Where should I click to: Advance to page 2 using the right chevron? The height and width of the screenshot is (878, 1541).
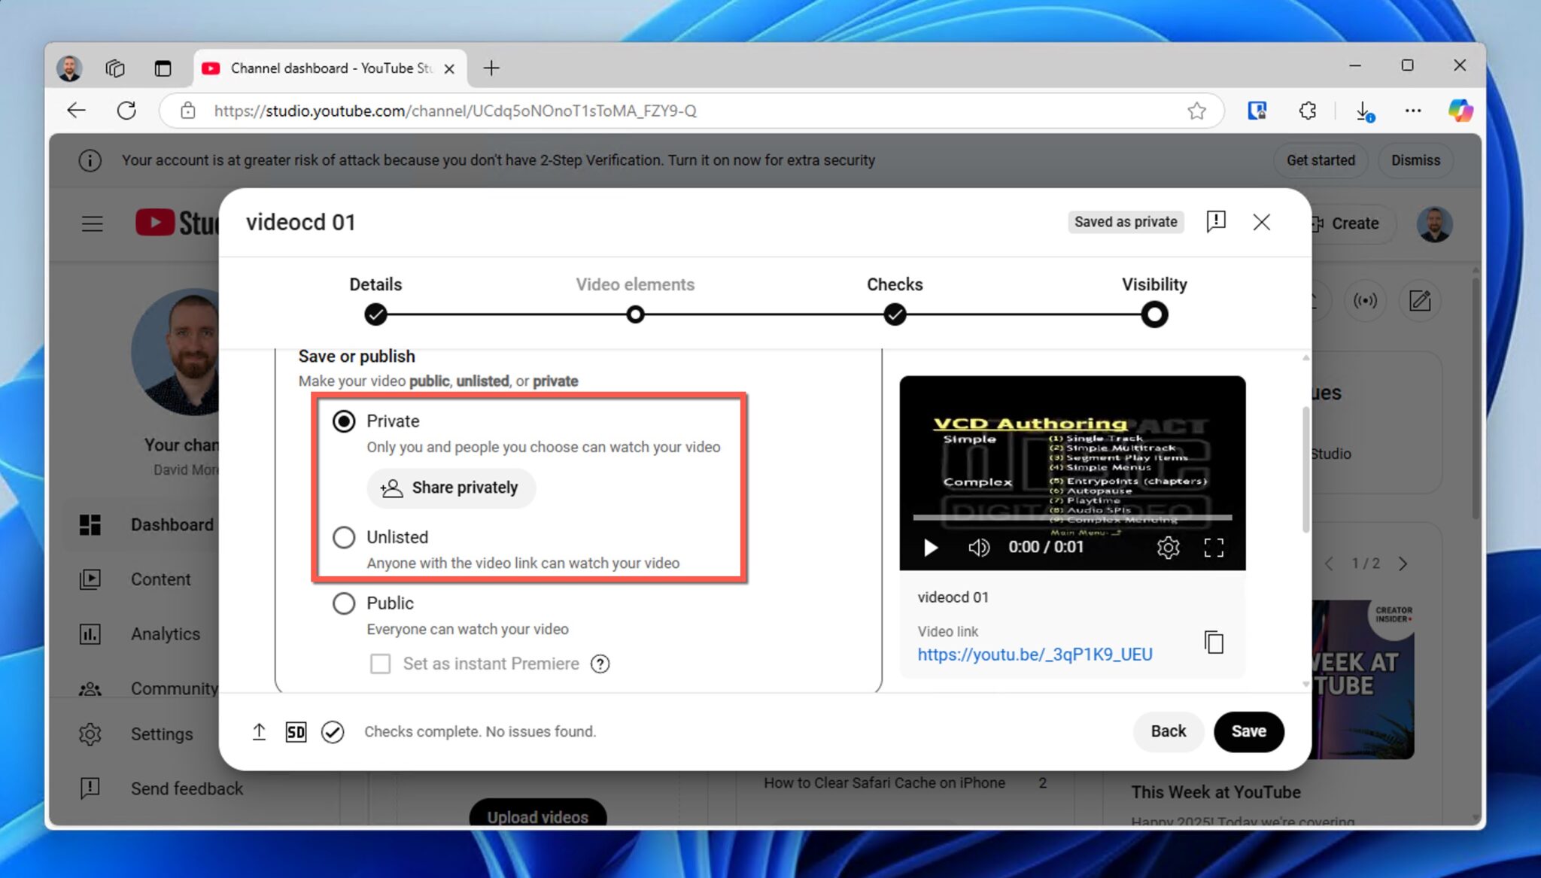point(1404,563)
